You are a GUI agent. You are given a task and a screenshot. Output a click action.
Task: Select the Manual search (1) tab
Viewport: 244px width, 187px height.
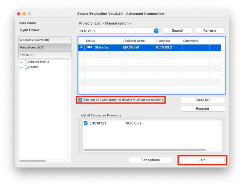(45, 48)
